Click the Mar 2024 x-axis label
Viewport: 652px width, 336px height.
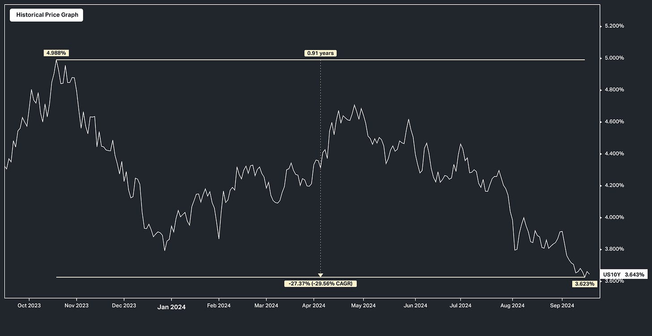(266, 306)
